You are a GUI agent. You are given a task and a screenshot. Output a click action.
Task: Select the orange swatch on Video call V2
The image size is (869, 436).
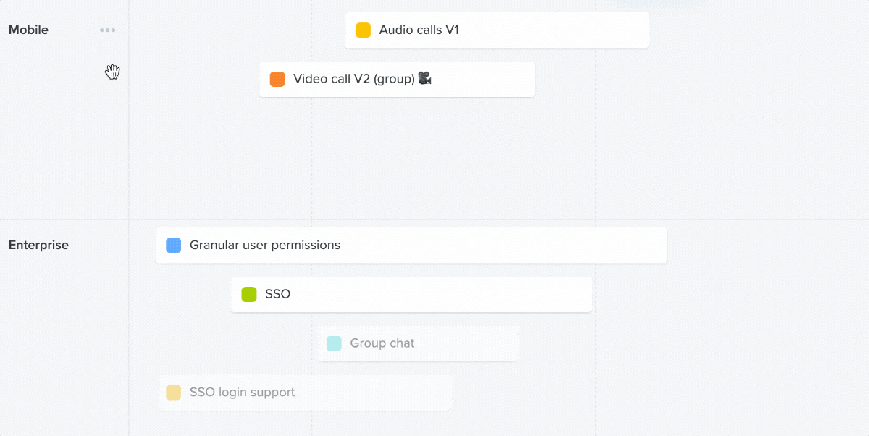pos(277,79)
